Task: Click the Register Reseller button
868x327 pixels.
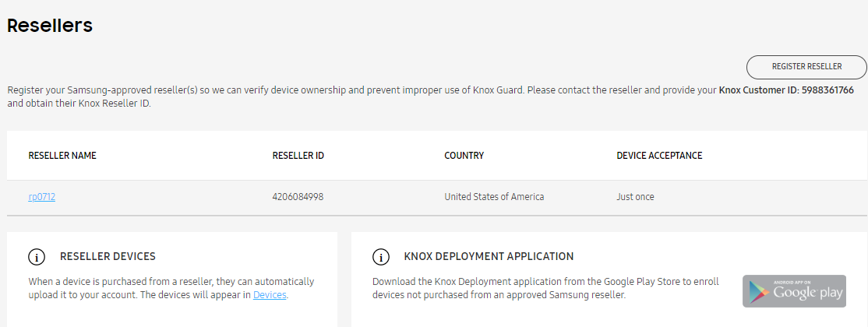Action: tap(806, 67)
